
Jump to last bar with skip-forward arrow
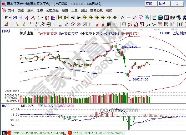click(66, 18)
